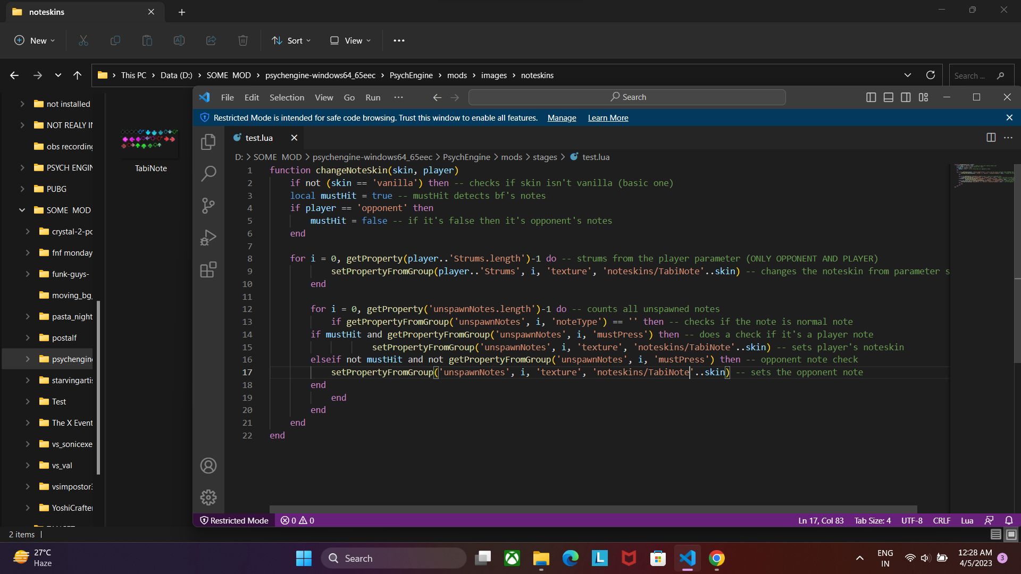Click the Tab Size: 4 indicator
This screenshot has height=574, width=1021.
click(x=872, y=520)
